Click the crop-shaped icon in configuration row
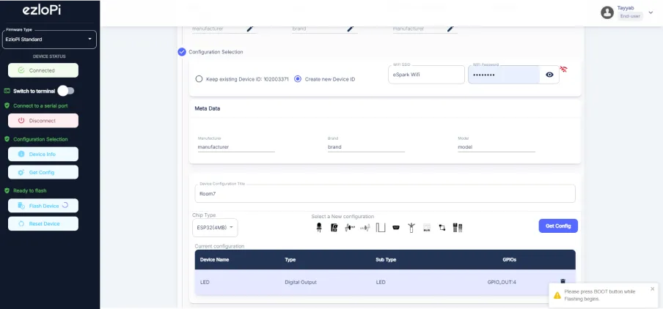The image size is (663, 309). click(x=442, y=228)
